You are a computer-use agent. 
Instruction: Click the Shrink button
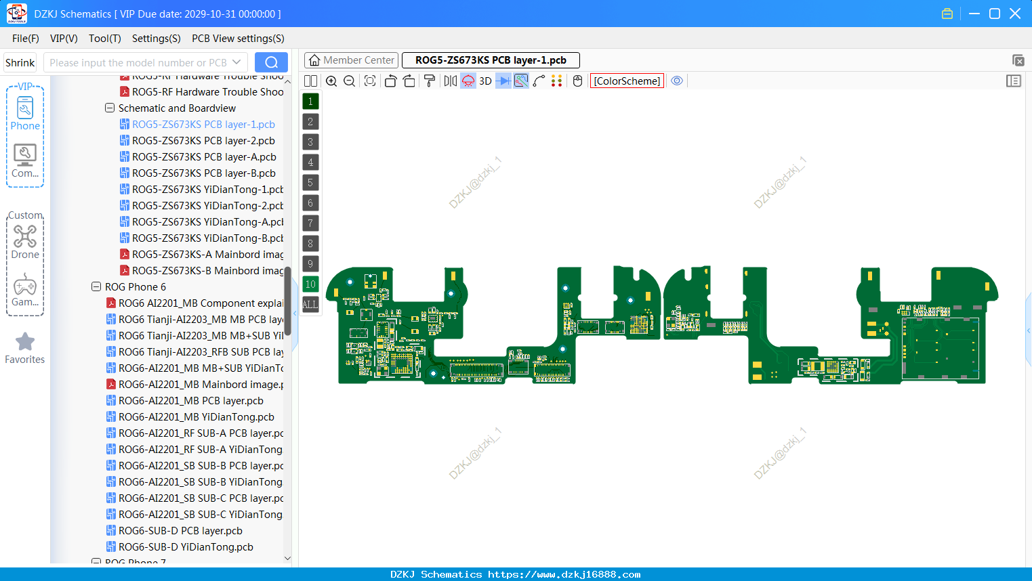tap(20, 62)
